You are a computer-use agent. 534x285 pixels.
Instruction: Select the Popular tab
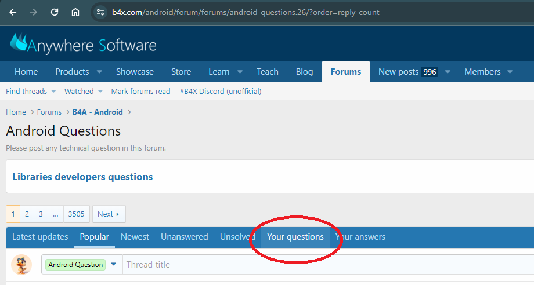click(x=95, y=237)
